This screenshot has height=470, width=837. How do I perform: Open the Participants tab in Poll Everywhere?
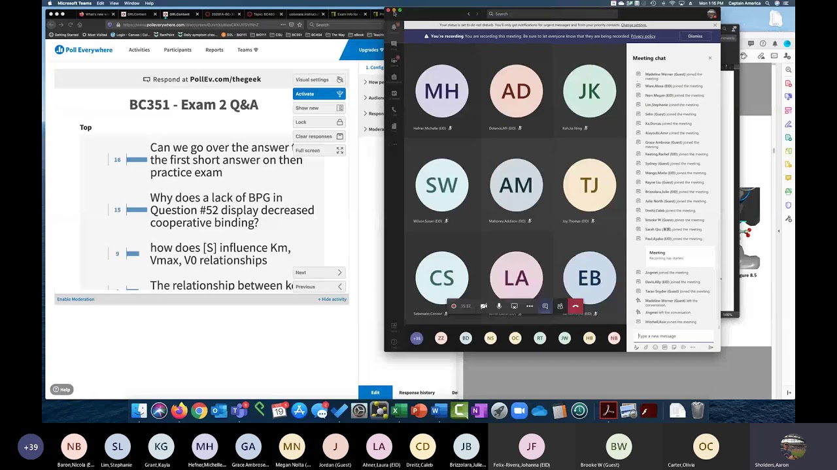point(178,50)
